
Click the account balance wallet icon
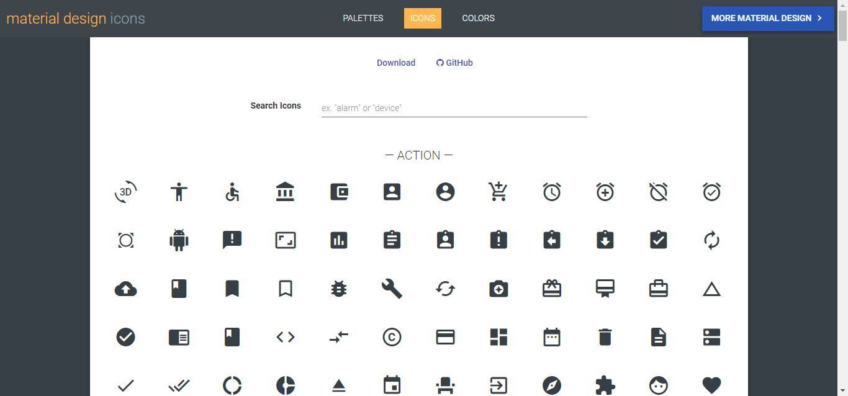339,192
